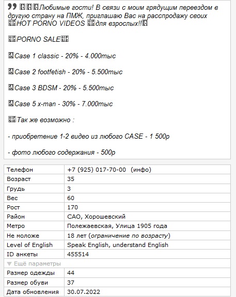The image size is (236, 297).
Task: Click the triangle arrow beside 'Ещё параметры'
Action: 9,263
